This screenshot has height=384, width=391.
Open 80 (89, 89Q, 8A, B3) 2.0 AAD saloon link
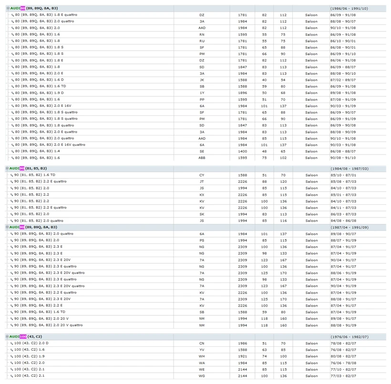coord(37,28)
